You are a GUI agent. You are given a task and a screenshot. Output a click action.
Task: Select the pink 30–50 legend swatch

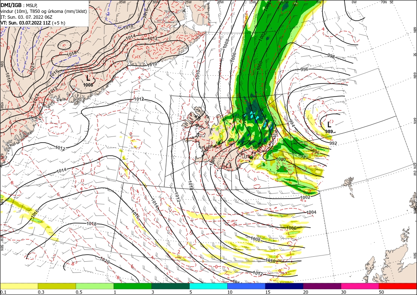(360, 286)
